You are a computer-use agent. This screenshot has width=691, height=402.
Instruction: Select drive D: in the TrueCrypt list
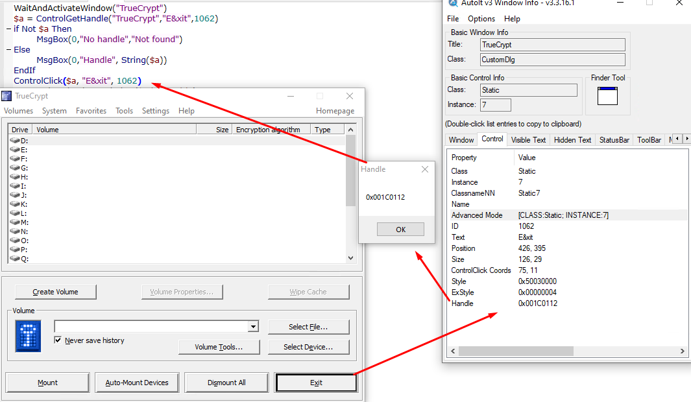tap(176, 141)
